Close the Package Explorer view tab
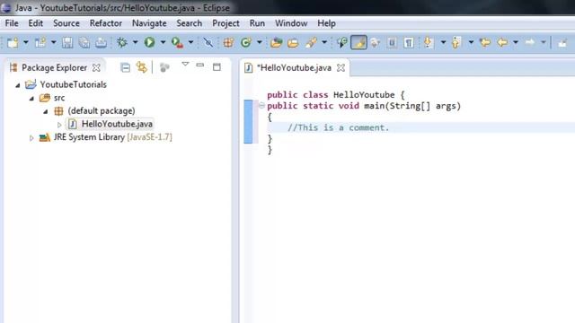Screen dimensions: 575x323 pos(96,68)
